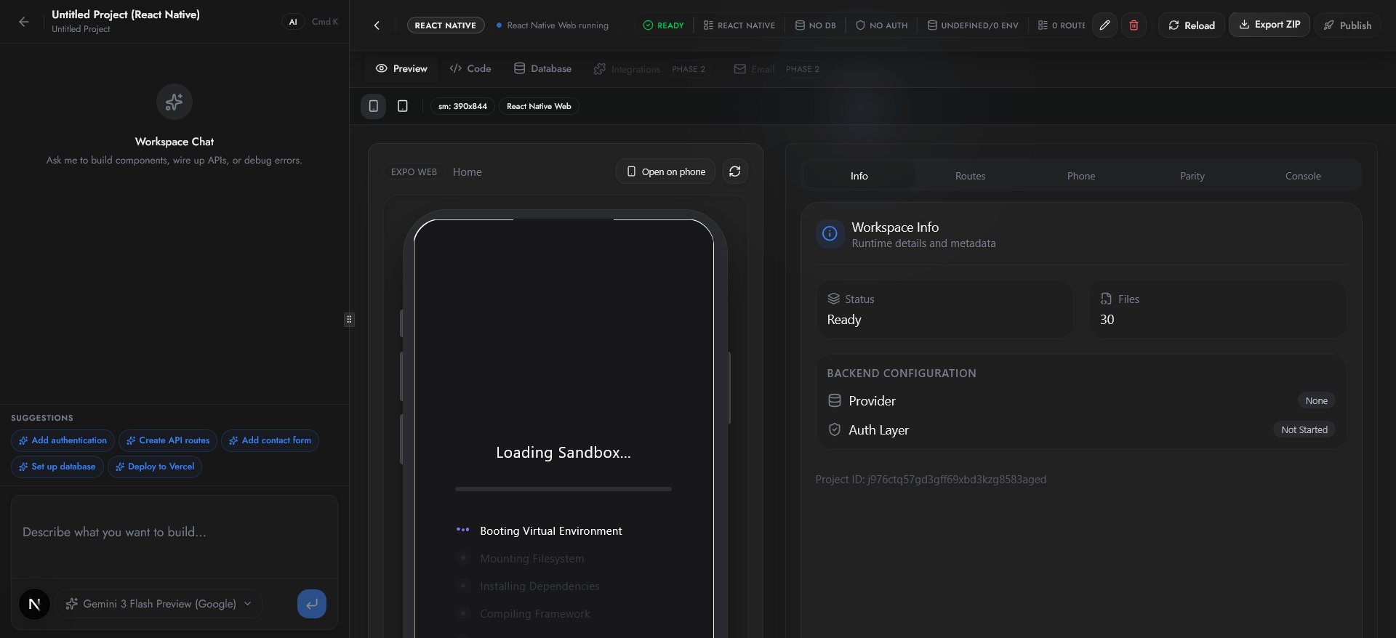Click Compiling Framework step

(534, 614)
